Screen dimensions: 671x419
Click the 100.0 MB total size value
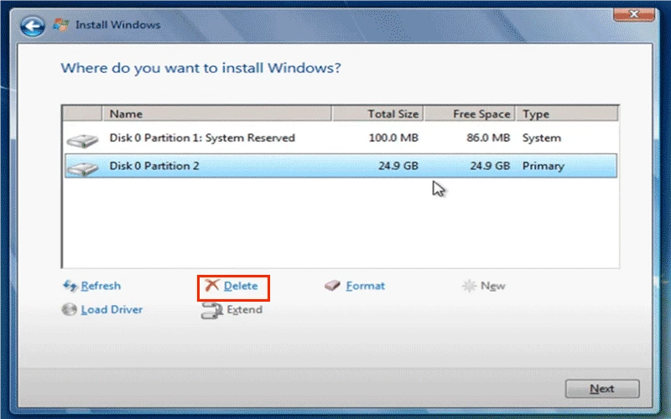[393, 137]
